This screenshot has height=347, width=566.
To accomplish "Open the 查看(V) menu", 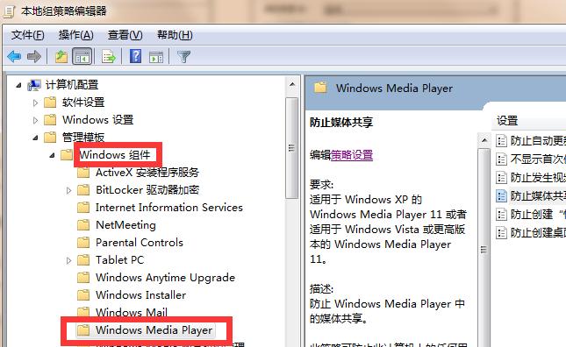I will tap(125, 35).
